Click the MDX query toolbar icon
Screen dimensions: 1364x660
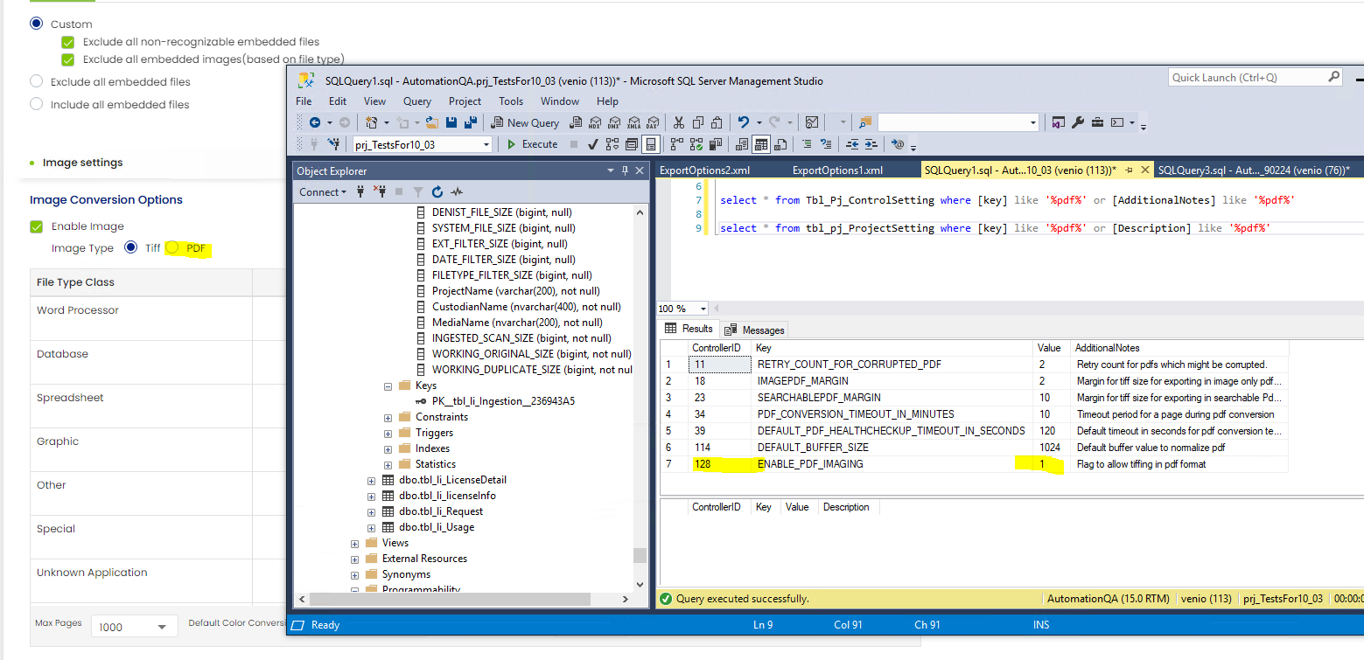click(596, 123)
